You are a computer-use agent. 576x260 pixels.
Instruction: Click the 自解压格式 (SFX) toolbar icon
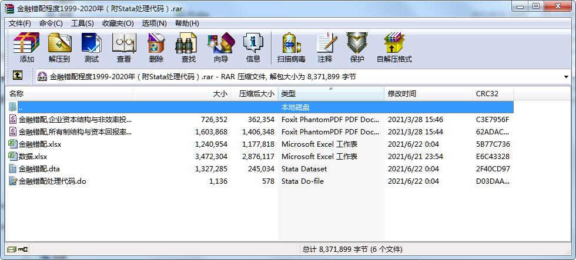[394, 43]
